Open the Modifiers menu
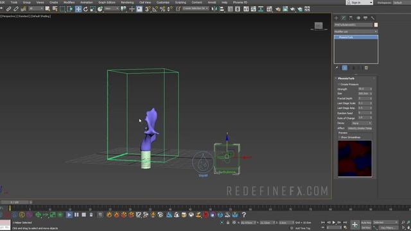The height and width of the screenshot is (231, 411). (69, 3)
